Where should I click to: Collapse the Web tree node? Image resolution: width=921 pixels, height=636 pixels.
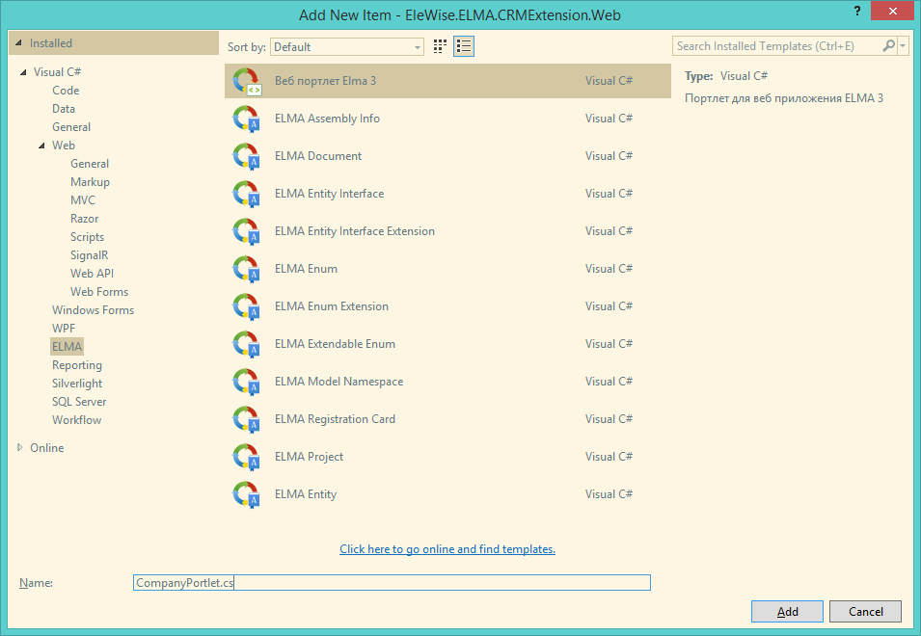(x=41, y=146)
